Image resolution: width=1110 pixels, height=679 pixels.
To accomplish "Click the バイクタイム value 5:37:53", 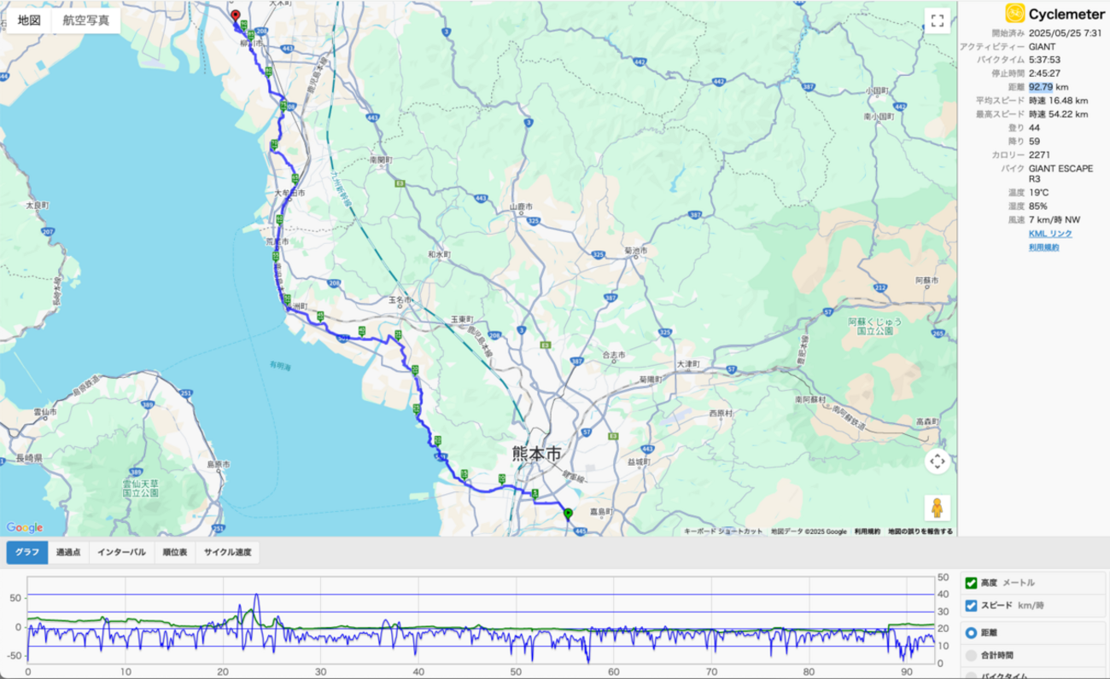I will tap(1047, 60).
